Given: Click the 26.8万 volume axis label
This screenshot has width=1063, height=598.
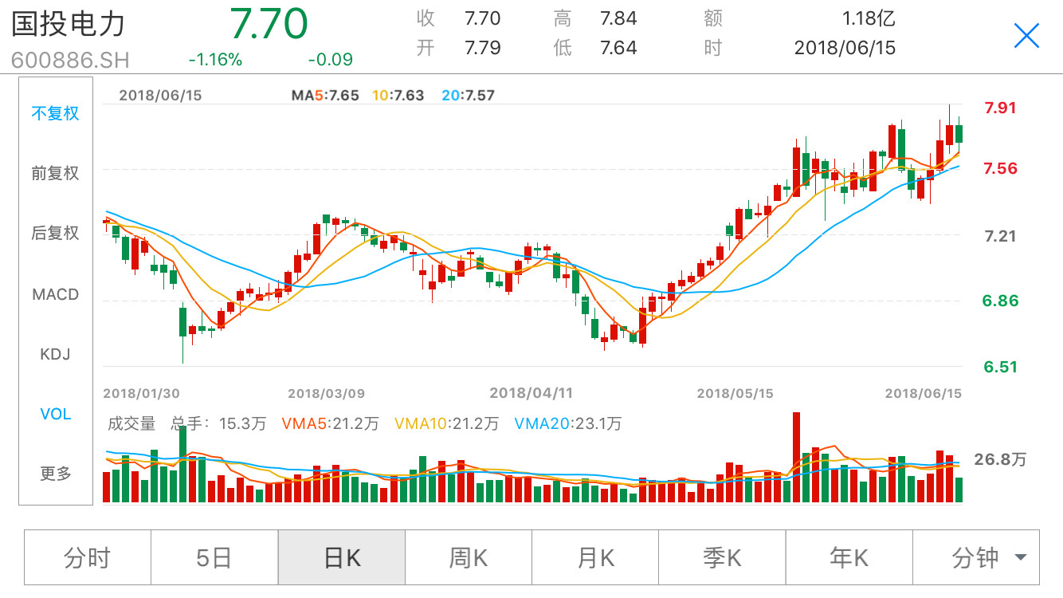Looking at the screenshot, I should pos(1000,459).
